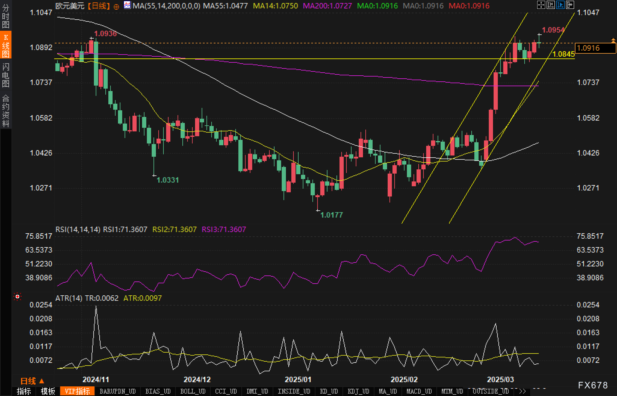This screenshot has height=396, width=617.
Task: Click the scroll-right chart toolbar icon
Action: [x=570, y=5]
